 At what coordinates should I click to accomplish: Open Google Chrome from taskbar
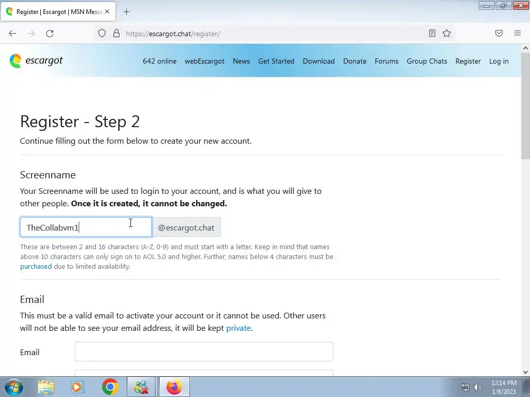tap(110, 387)
